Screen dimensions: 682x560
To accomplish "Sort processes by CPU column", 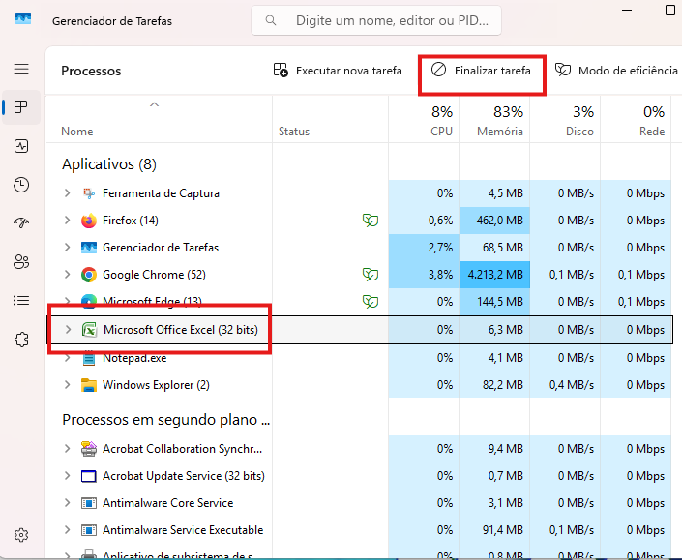I will pyautogui.click(x=424, y=119).
